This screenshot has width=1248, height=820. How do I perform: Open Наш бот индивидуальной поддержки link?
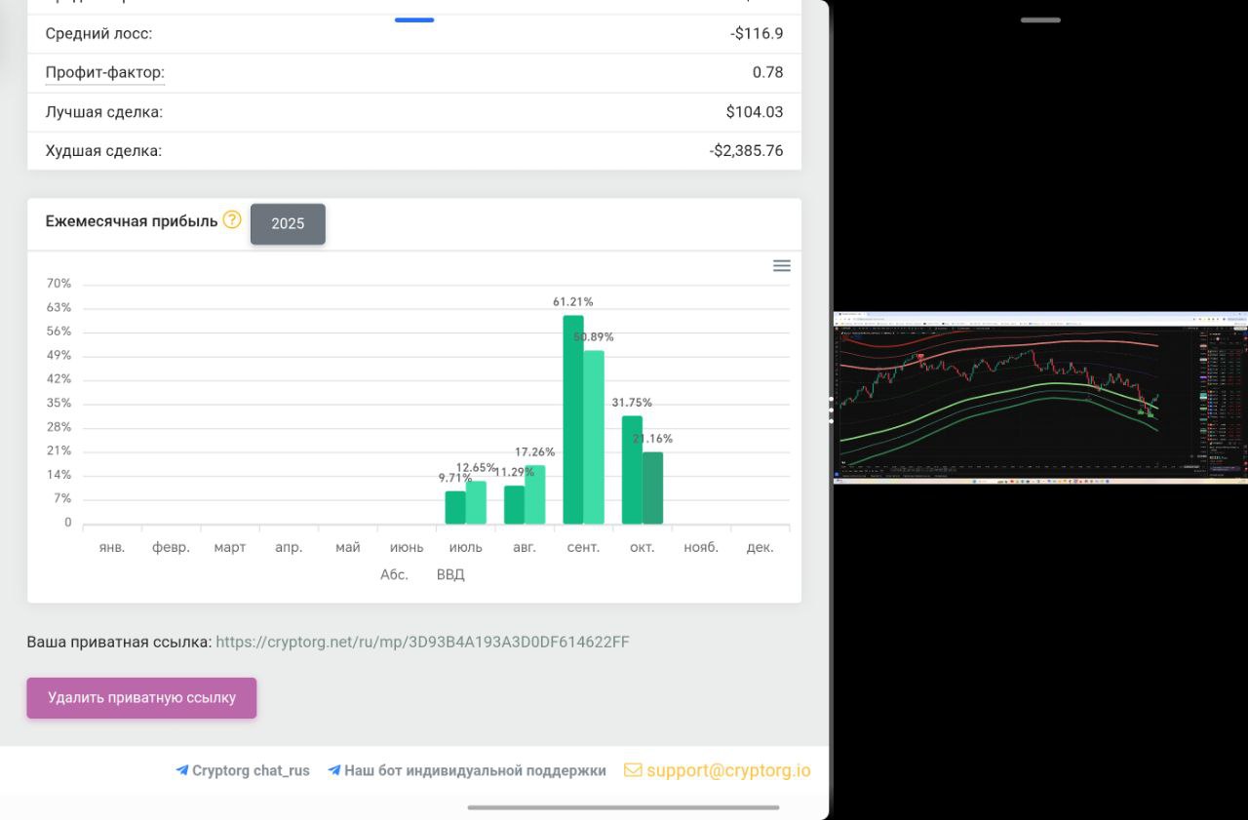pyautogui.click(x=475, y=770)
